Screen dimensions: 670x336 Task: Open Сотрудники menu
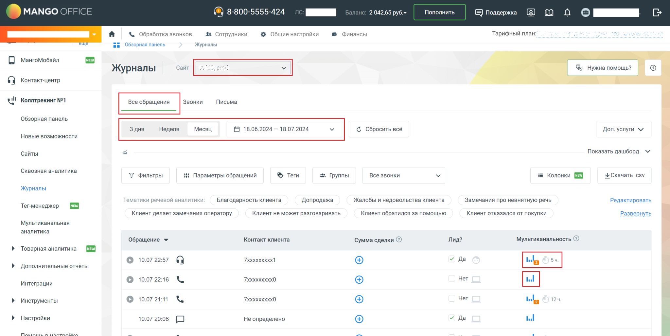(226, 34)
